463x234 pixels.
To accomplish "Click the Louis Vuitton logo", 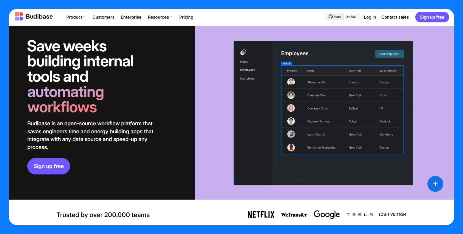I will pos(392,215).
